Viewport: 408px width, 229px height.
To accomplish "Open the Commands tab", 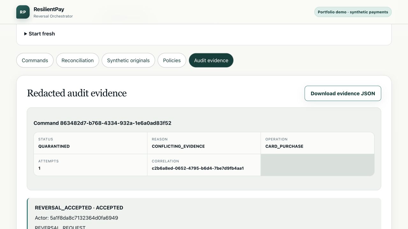I will click(35, 60).
